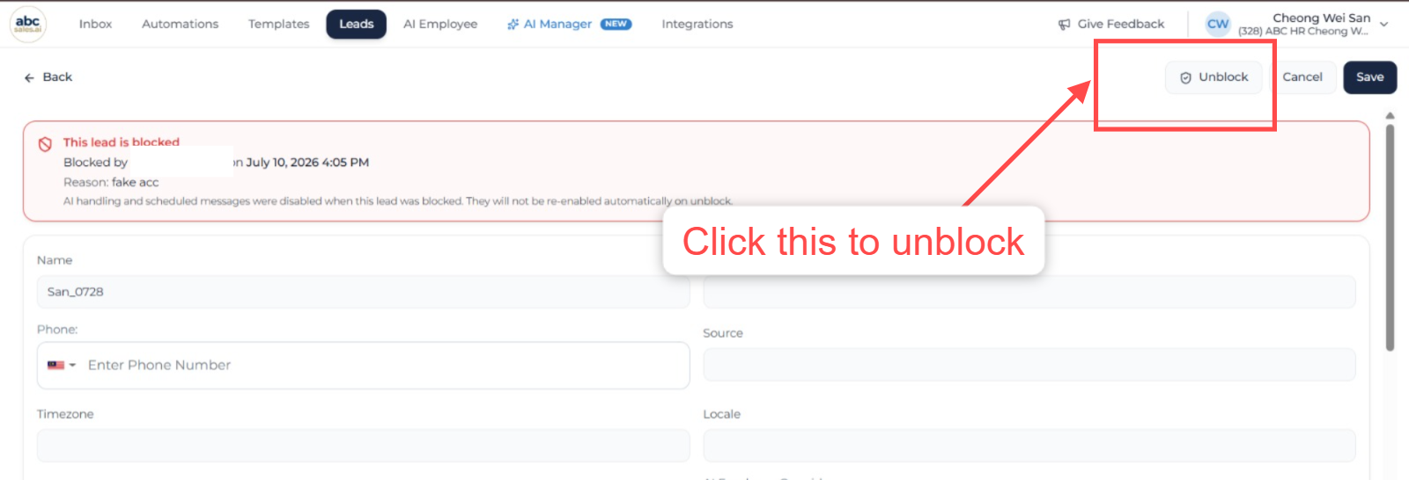Image resolution: width=1409 pixels, height=480 pixels.
Task: Click the Locale field
Action: coord(1029,446)
